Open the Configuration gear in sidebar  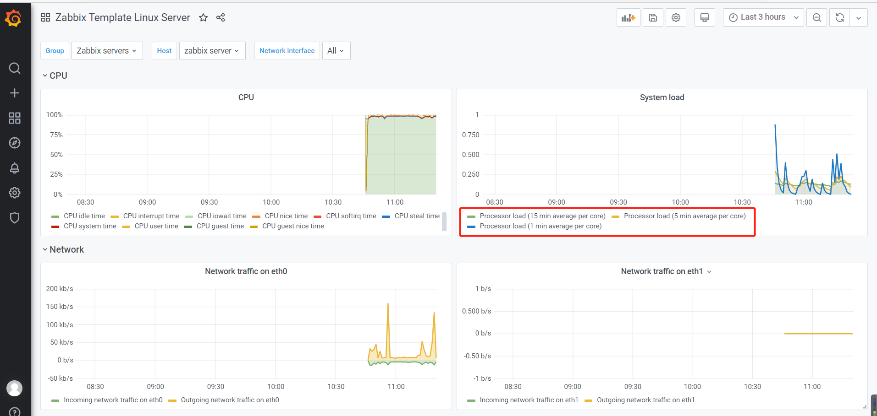point(15,193)
